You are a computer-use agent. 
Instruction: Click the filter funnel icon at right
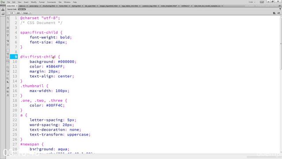click(280, 9)
